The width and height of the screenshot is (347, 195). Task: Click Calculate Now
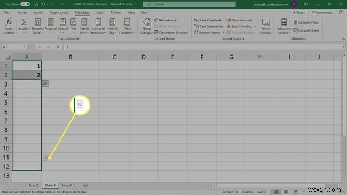[305, 22]
